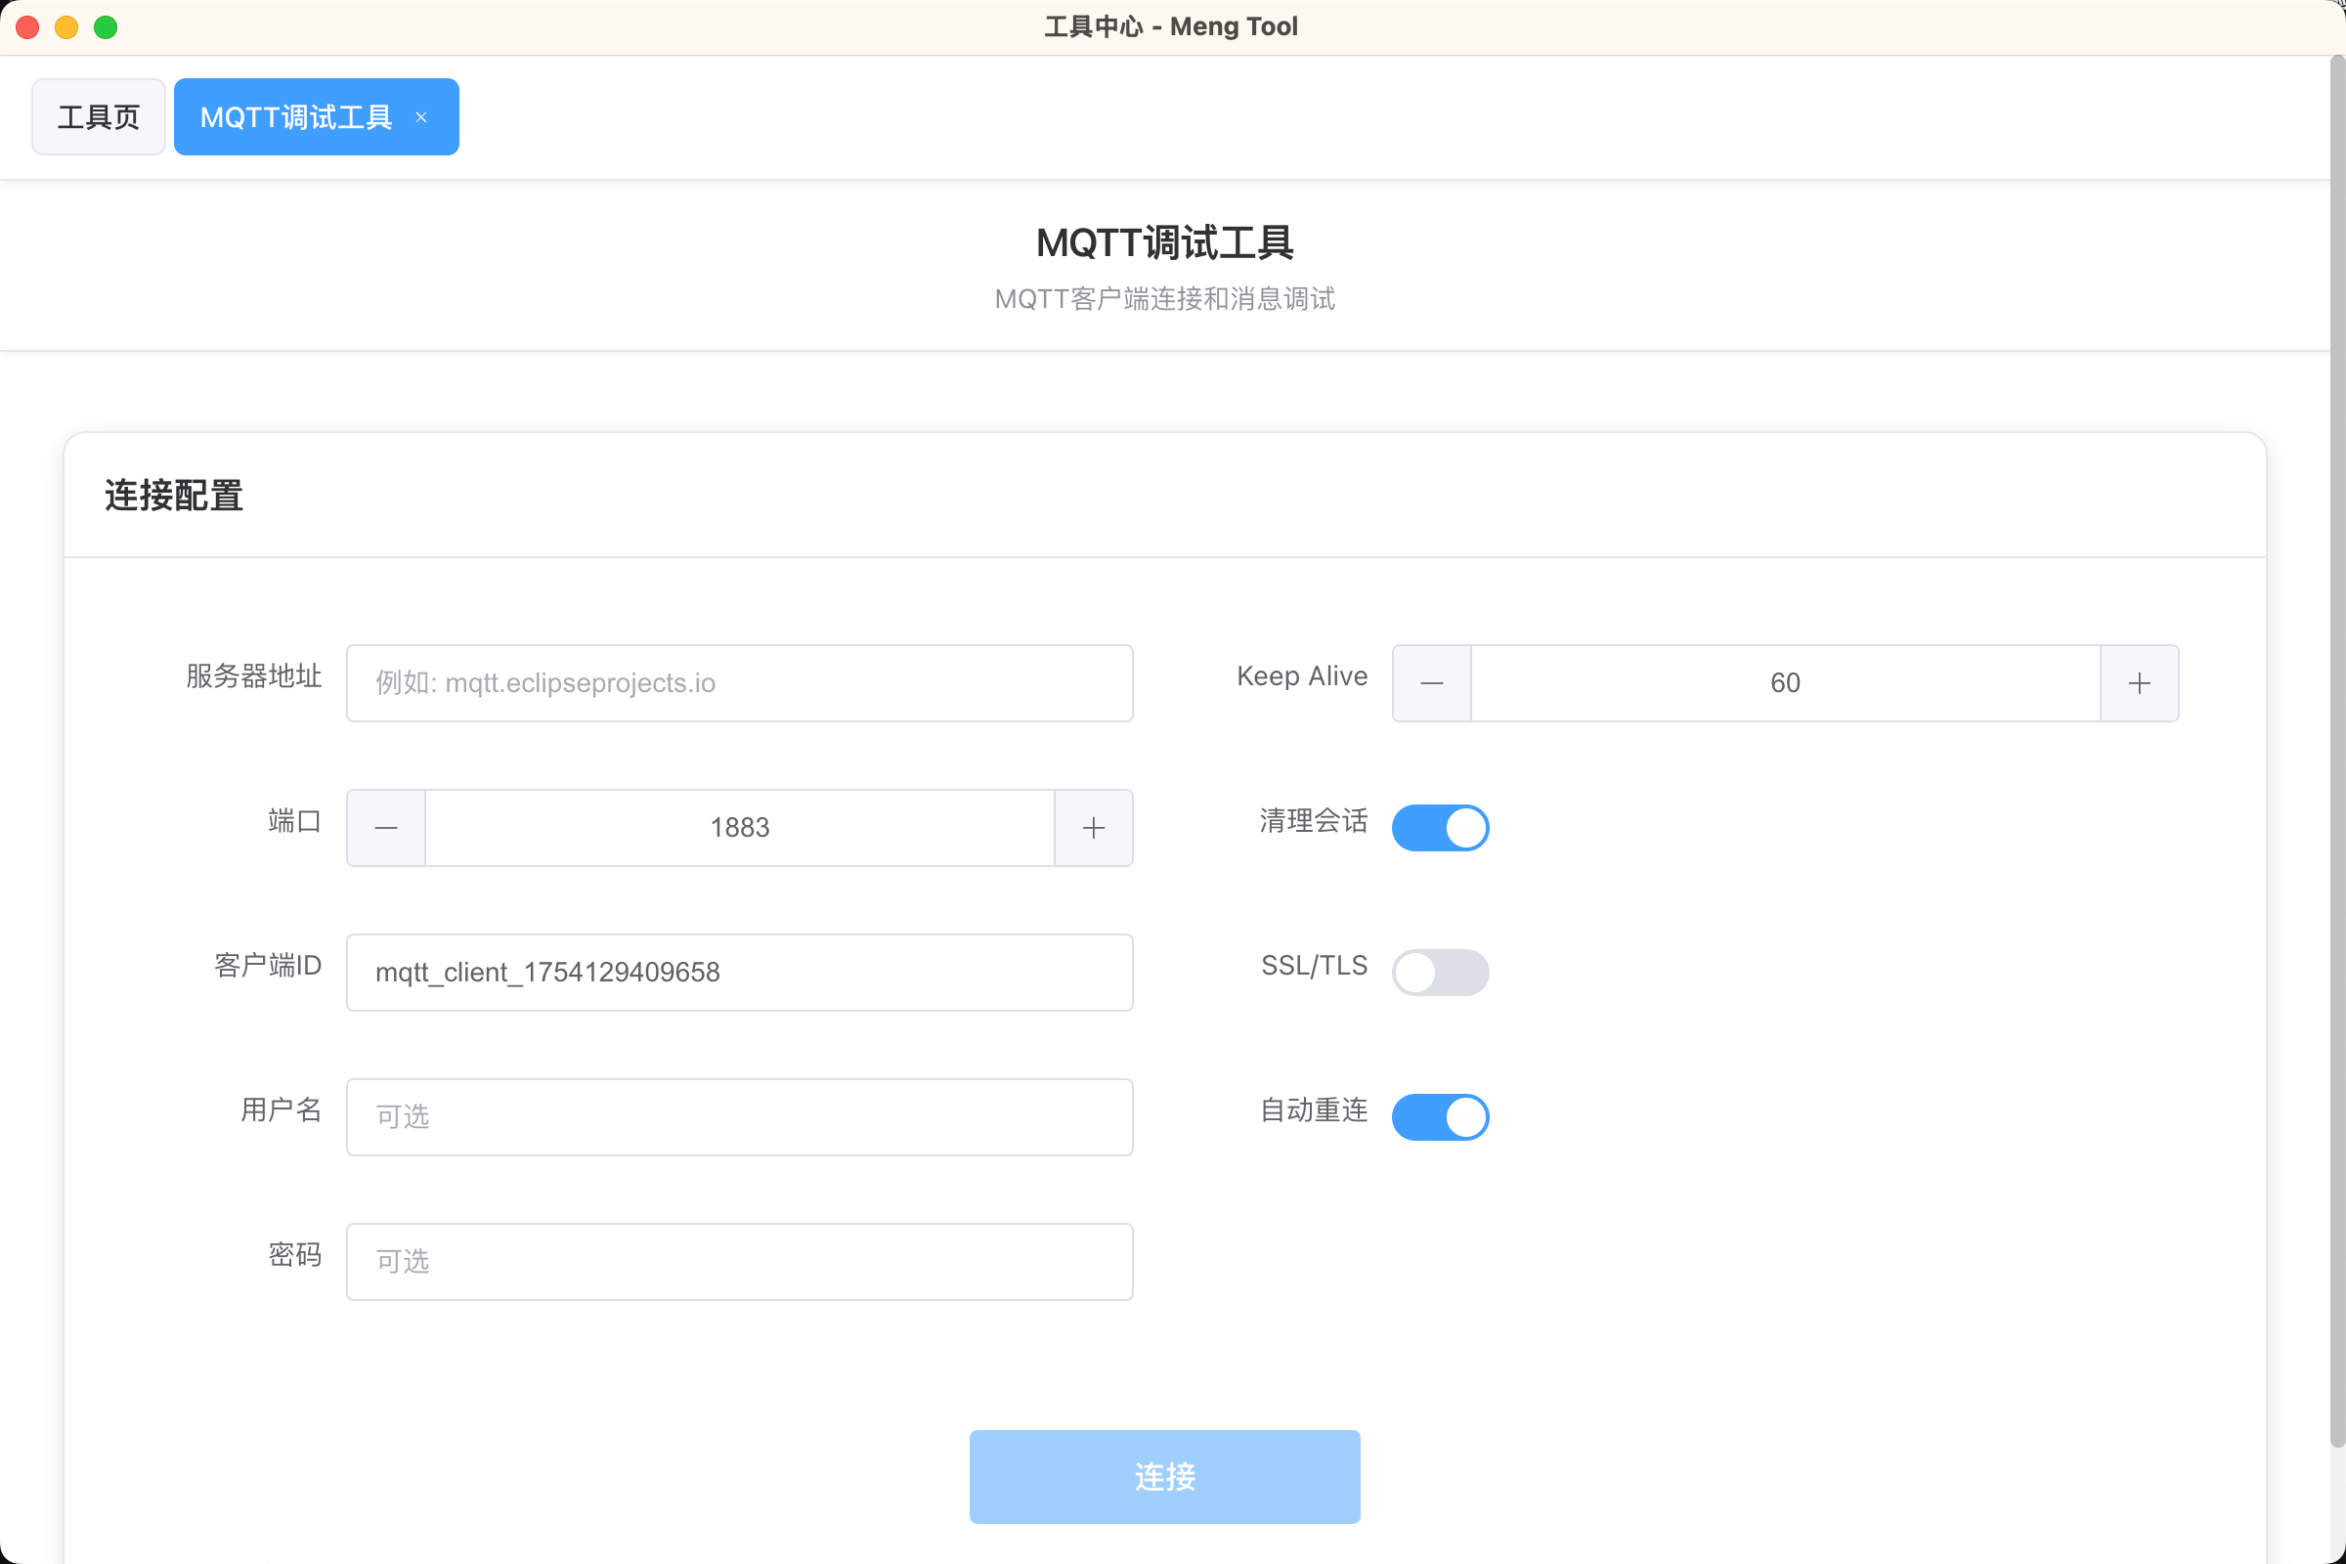Toggle the 清理会话 switch off
The width and height of the screenshot is (2346, 1564).
(1439, 828)
